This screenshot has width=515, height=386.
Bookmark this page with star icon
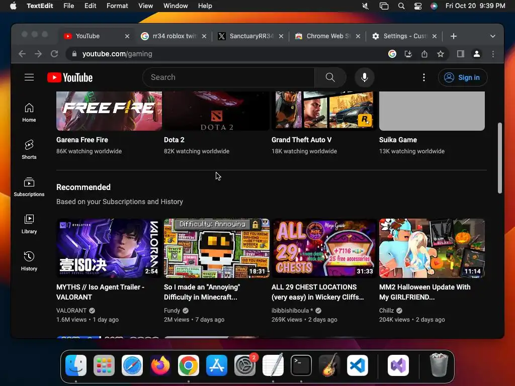(441, 54)
